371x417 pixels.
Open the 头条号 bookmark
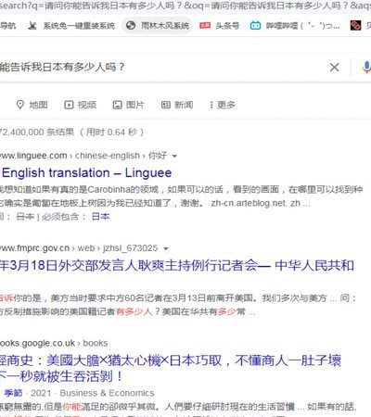tap(219, 26)
